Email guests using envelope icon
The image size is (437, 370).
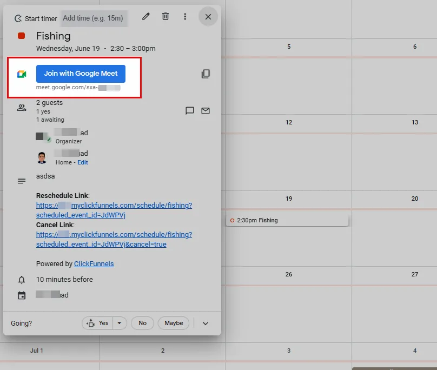click(x=206, y=111)
